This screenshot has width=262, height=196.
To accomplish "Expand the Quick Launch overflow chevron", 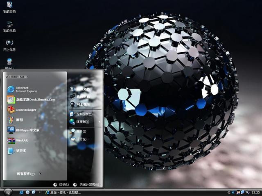I will (40, 192).
